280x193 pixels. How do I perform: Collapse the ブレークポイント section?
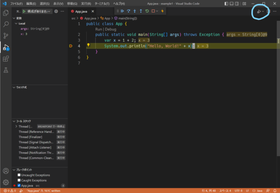click(x=14, y=170)
